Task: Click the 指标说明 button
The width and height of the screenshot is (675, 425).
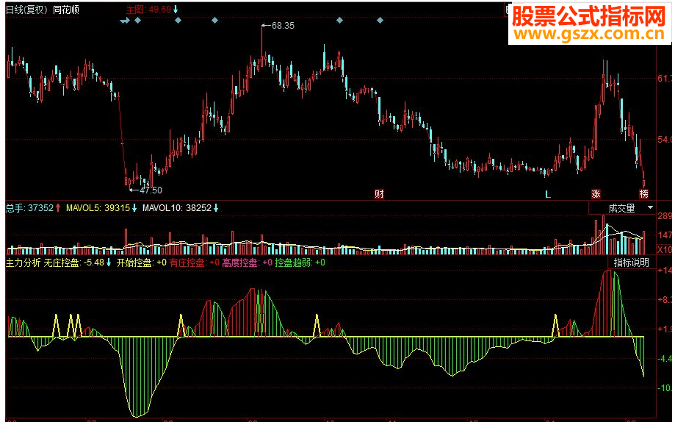Action: pyautogui.click(x=631, y=262)
